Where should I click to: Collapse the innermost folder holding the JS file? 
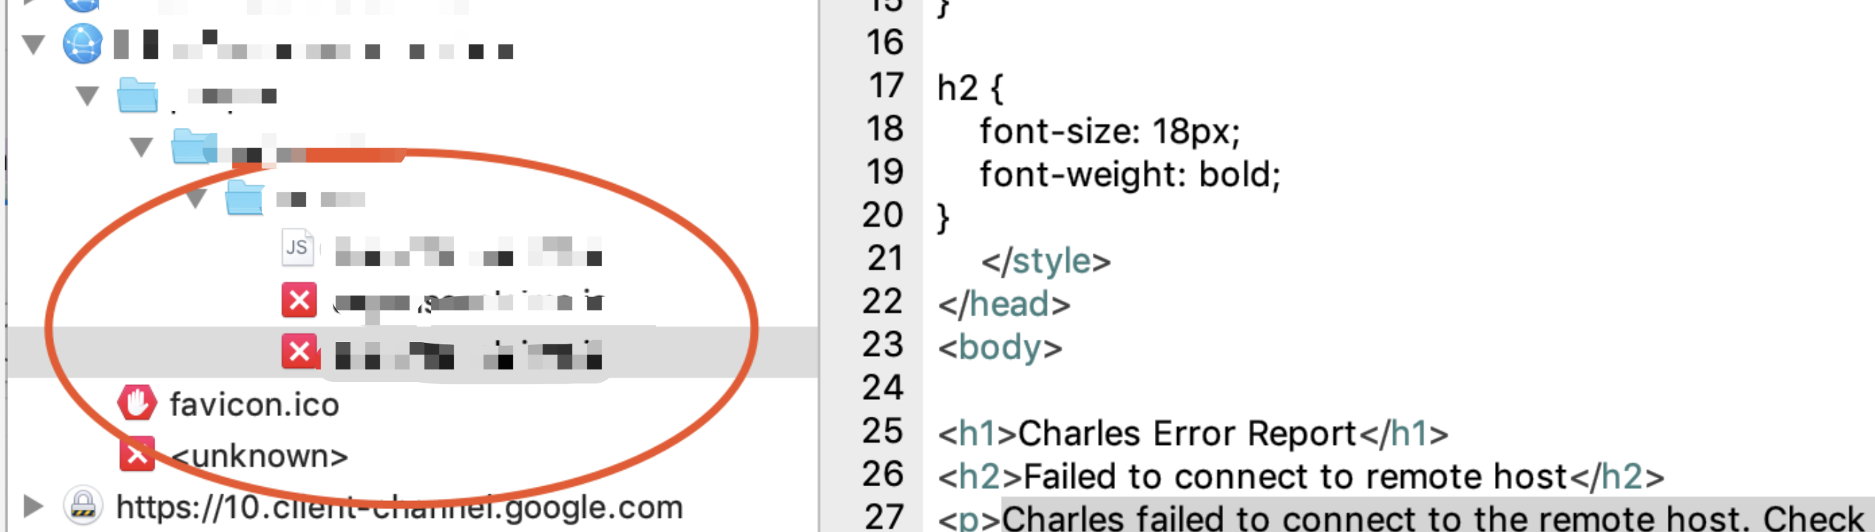[x=196, y=199]
